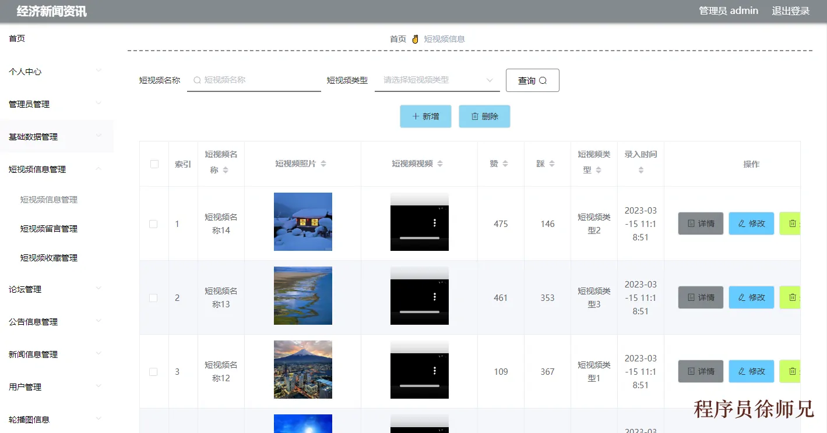
Task: Click the cell 短视频类型2
Action: pos(594,223)
